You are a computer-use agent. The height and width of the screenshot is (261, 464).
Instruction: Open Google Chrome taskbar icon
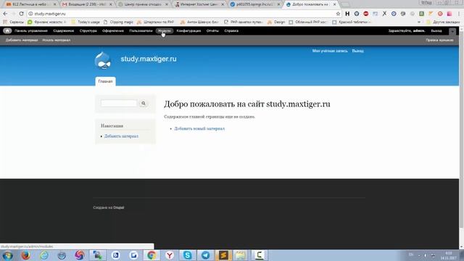pos(152,255)
